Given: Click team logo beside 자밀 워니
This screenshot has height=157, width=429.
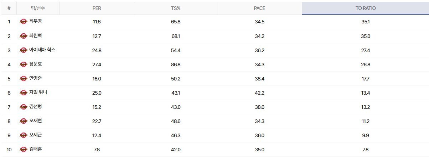Looking at the screenshot, I should [x=24, y=92].
